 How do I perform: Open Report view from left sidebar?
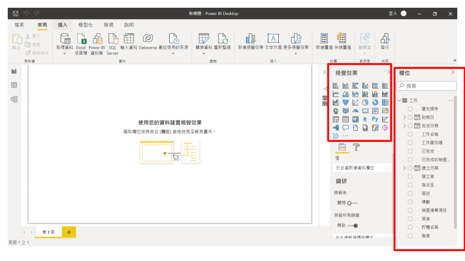(14, 72)
